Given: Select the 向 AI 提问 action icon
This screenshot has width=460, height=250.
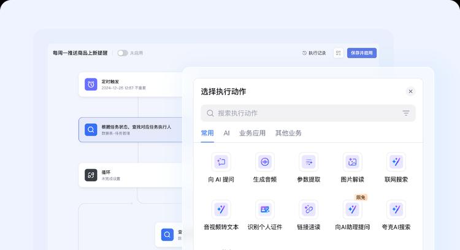Looking at the screenshot, I should coord(221,162).
